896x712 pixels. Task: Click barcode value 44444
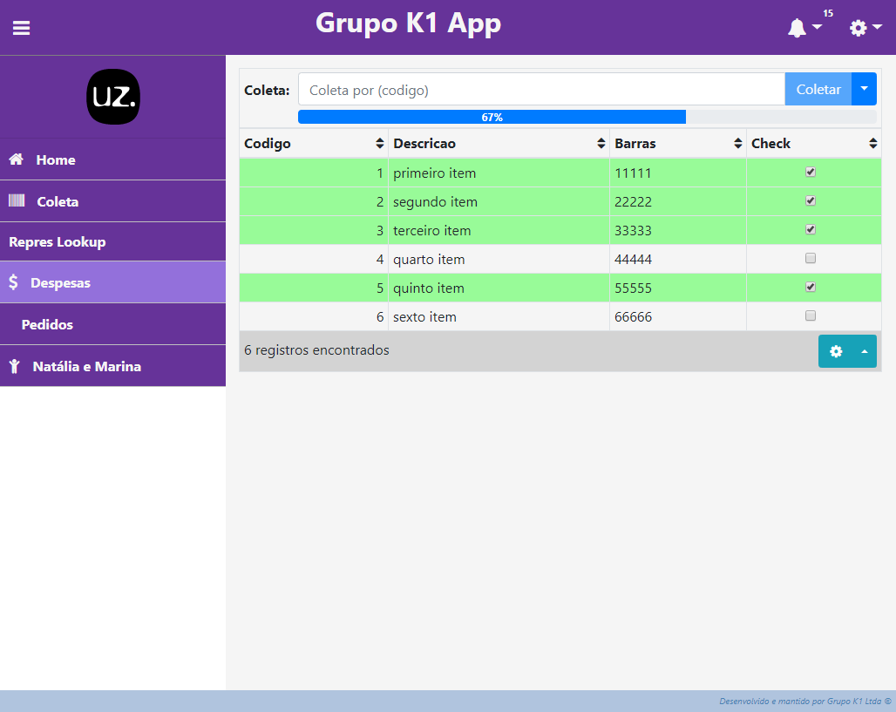pos(633,260)
